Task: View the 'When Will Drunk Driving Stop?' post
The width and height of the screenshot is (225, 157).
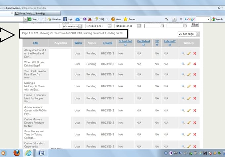Action: (x=183, y=64)
